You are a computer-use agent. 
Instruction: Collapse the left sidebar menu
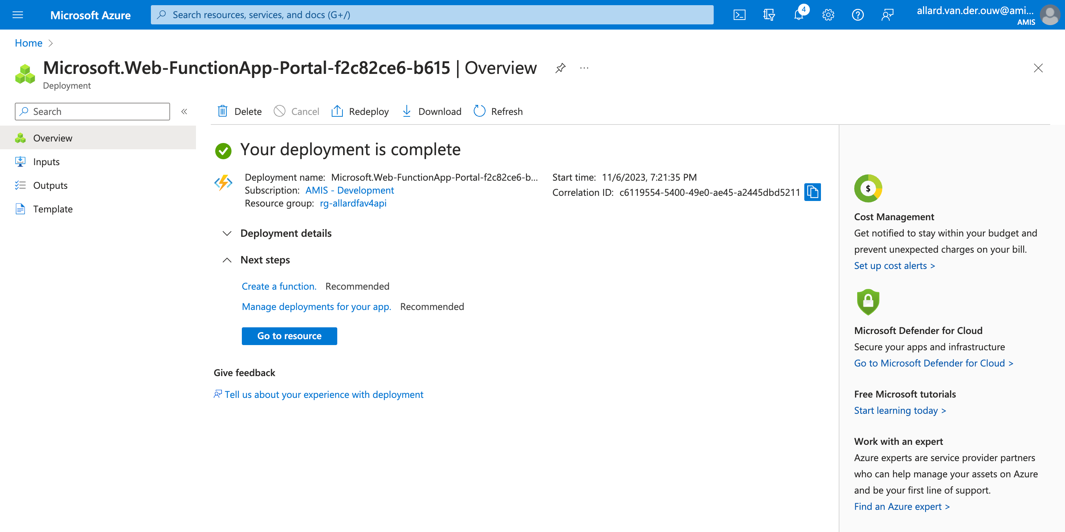point(184,112)
